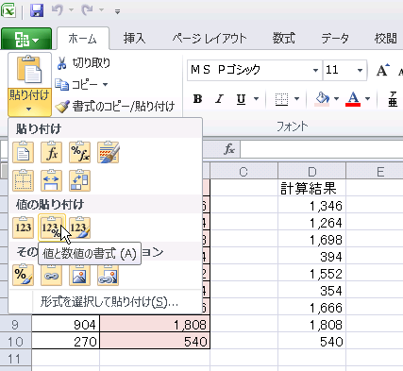
Task: Toggle Italic formatting
Action: [219, 99]
